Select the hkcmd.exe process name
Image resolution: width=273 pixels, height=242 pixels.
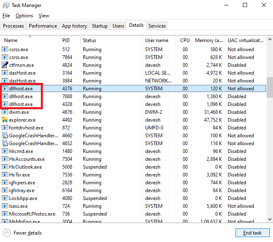pos(21,151)
